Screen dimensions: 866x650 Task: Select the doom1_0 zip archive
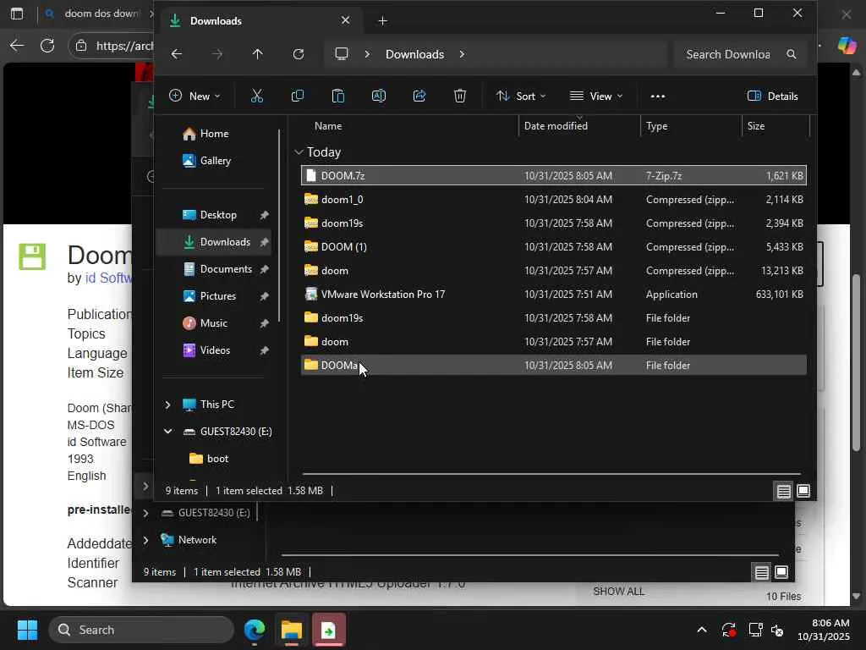(554, 200)
